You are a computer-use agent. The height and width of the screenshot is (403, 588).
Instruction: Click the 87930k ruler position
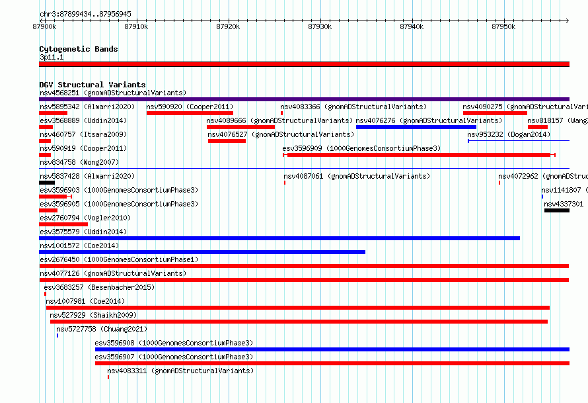coord(320,26)
